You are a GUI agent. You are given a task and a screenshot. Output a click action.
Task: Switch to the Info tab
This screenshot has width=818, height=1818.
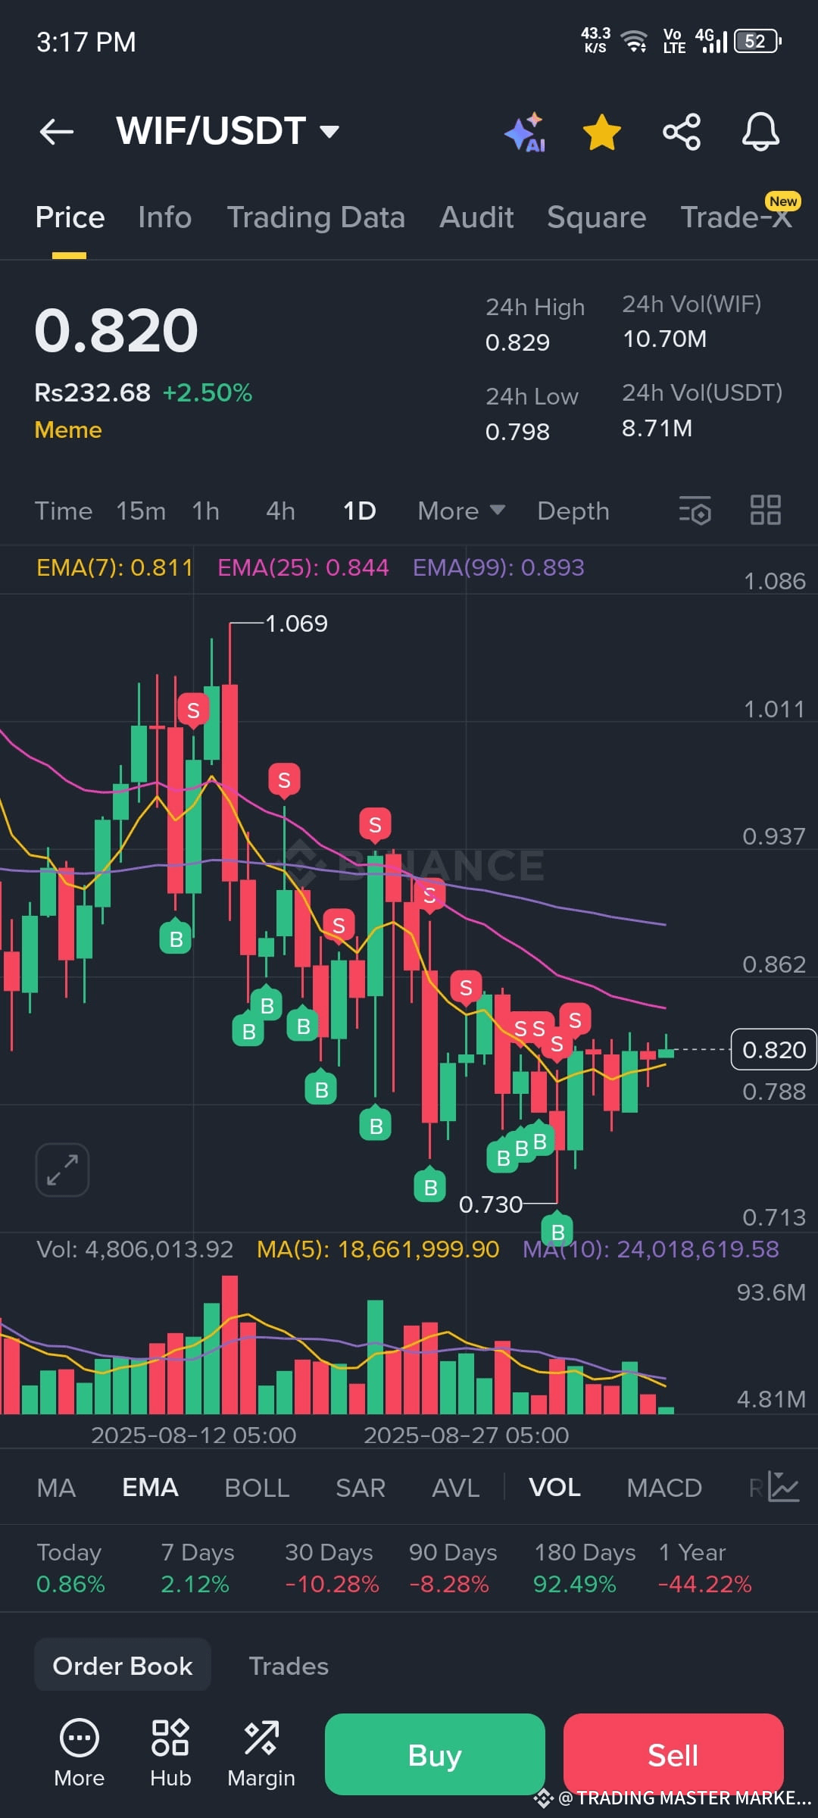pos(165,217)
